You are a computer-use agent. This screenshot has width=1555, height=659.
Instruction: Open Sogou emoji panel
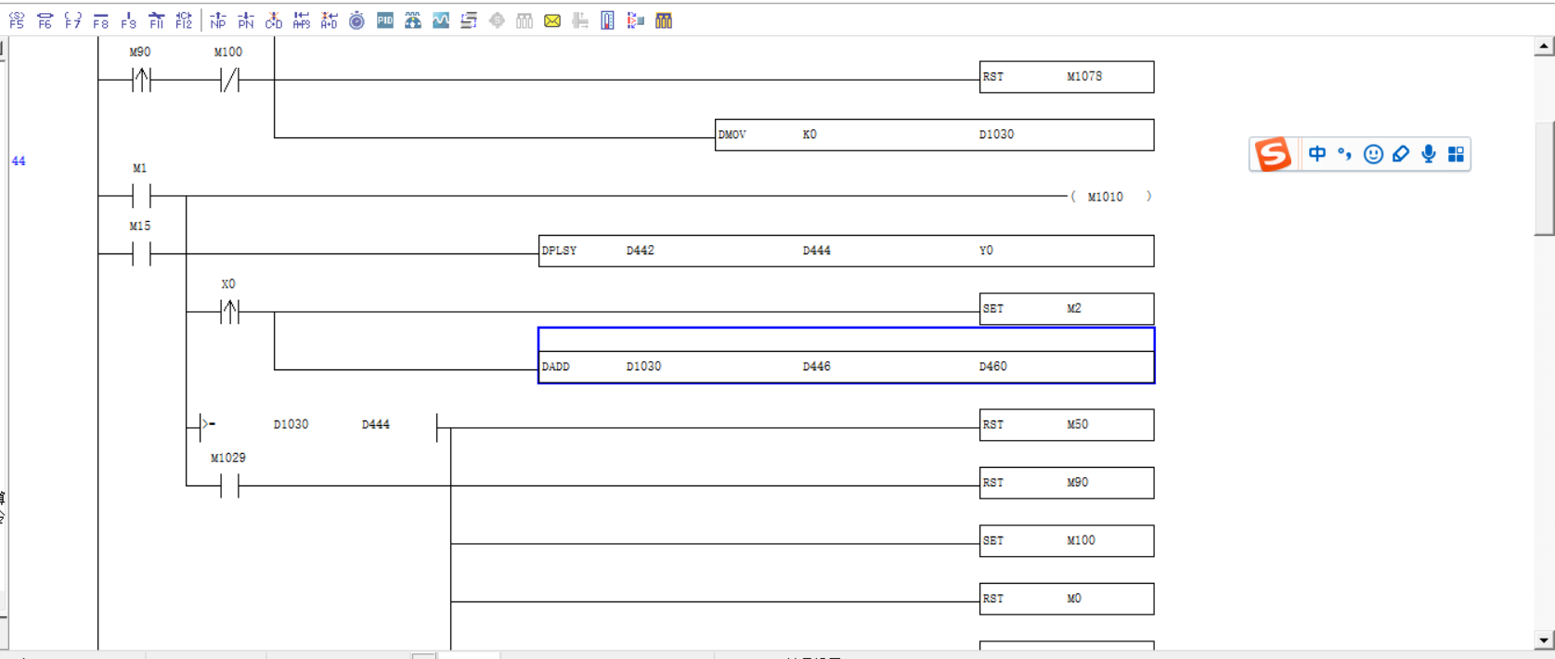pos(1373,154)
